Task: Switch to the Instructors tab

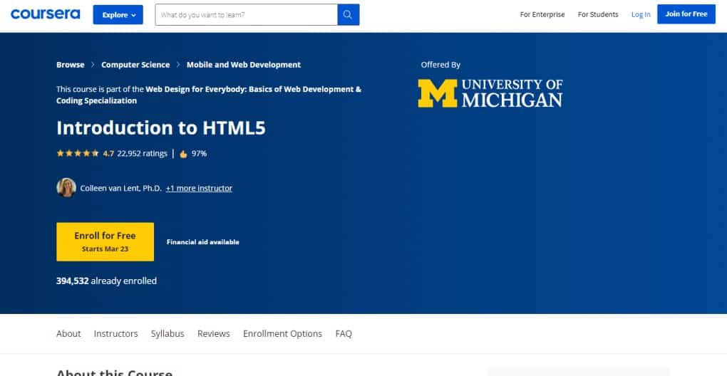Action: point(116,333)
